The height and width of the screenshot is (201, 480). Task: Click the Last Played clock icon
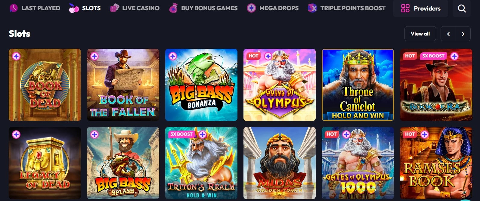point(14,8)
